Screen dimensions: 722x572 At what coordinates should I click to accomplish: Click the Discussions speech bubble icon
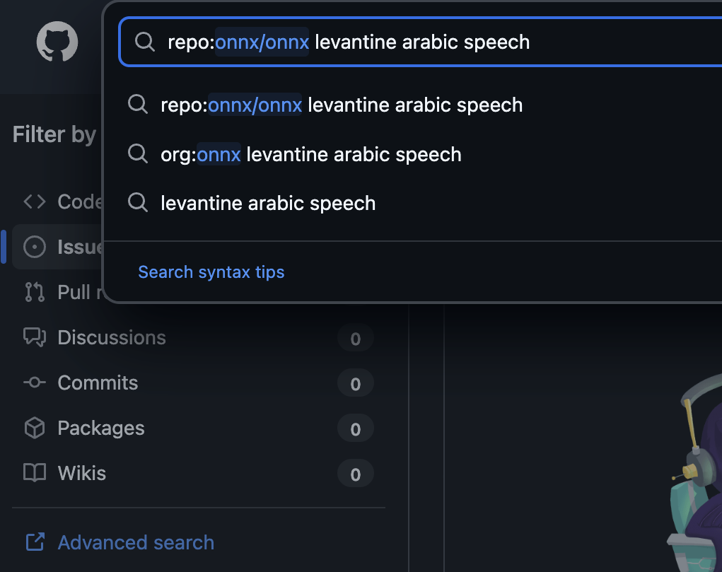click(x=35, y=337)
